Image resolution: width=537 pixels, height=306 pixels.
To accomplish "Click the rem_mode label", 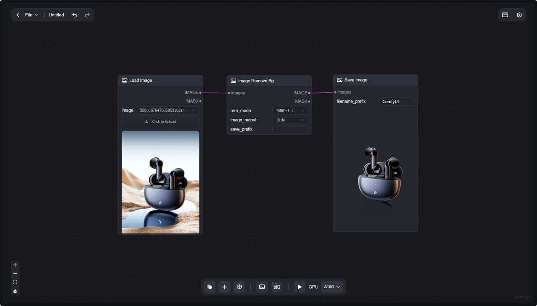I will [x=240, y=111].
